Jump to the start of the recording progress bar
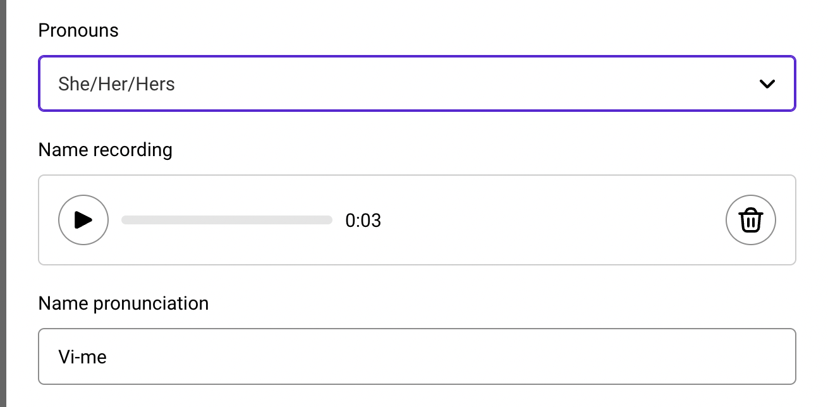828x407 pixels. pos(123,220)
